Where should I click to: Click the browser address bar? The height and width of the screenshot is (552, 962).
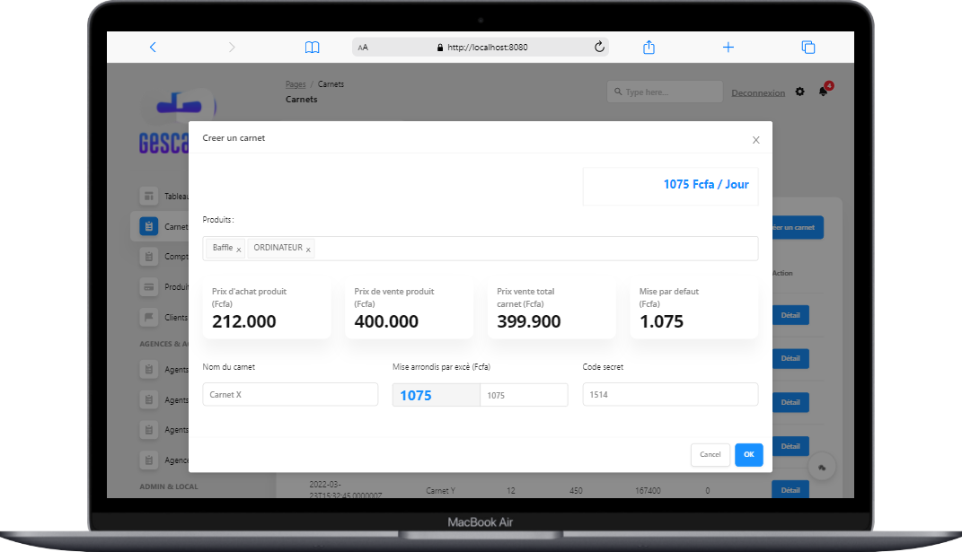tap(480, 48)
